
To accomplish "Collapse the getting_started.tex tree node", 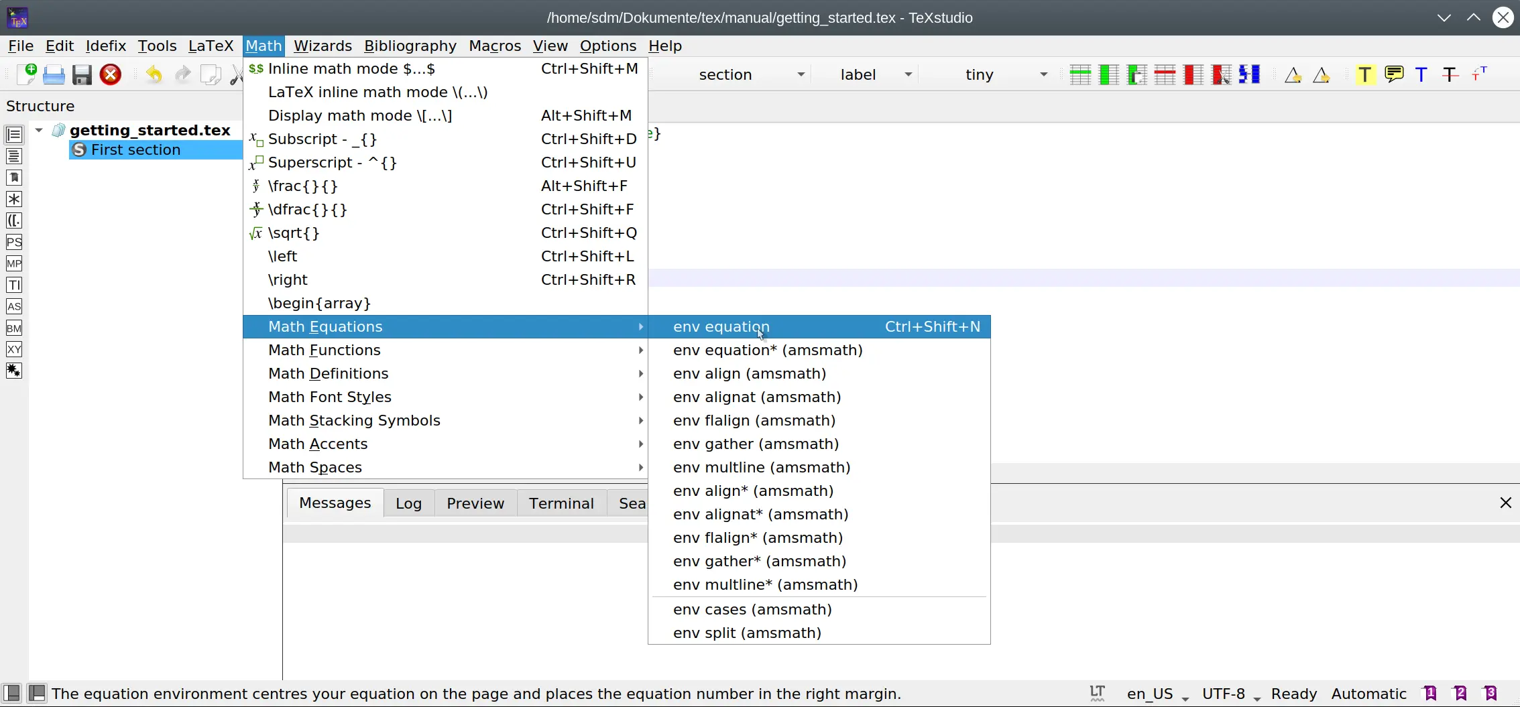I will tap(39, 130).
